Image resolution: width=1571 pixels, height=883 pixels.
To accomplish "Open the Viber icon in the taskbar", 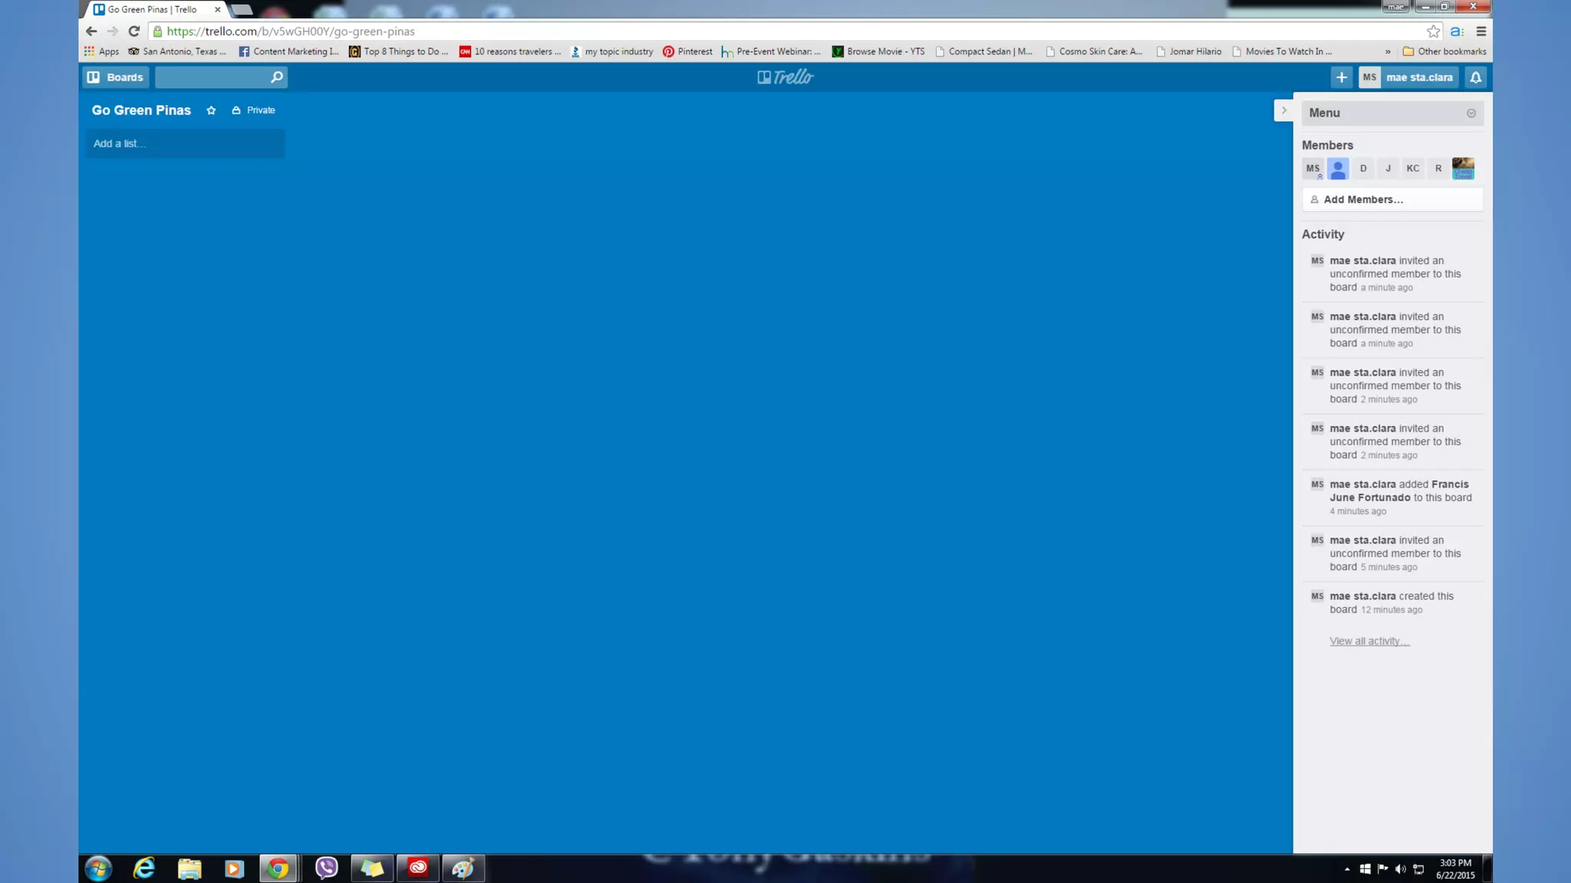I will pyautogui.click(x=326, y=868).
